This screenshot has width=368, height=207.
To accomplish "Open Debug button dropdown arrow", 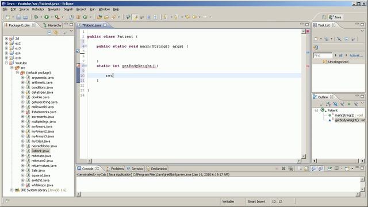I will [x=41, y=17].
